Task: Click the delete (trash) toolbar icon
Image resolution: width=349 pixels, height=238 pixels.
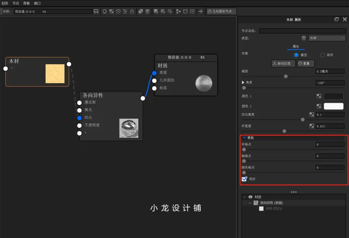Action: [x=147, y=11]
